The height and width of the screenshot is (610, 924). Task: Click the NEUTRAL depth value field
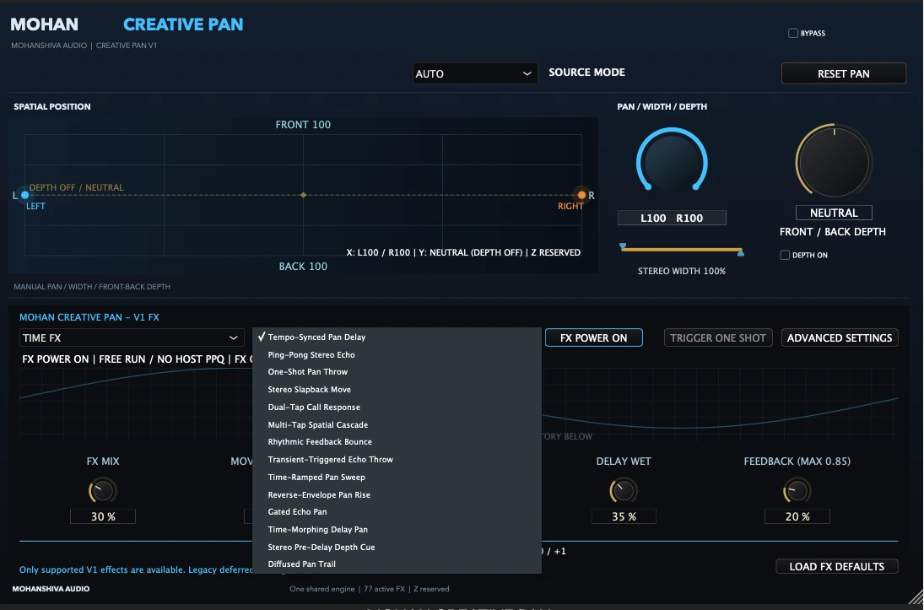[834, 213]
